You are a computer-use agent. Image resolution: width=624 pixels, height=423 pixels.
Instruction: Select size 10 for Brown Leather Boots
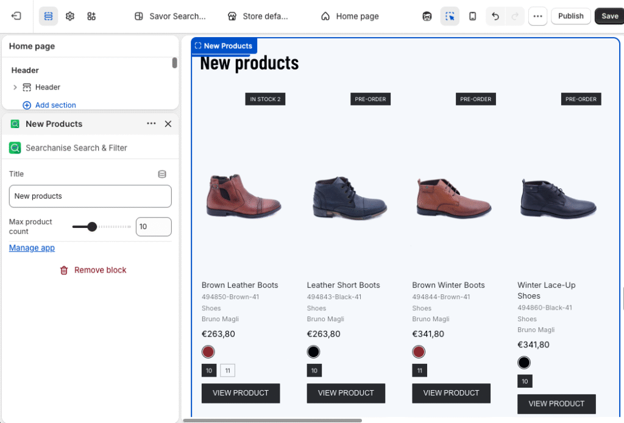coord(209,371)
